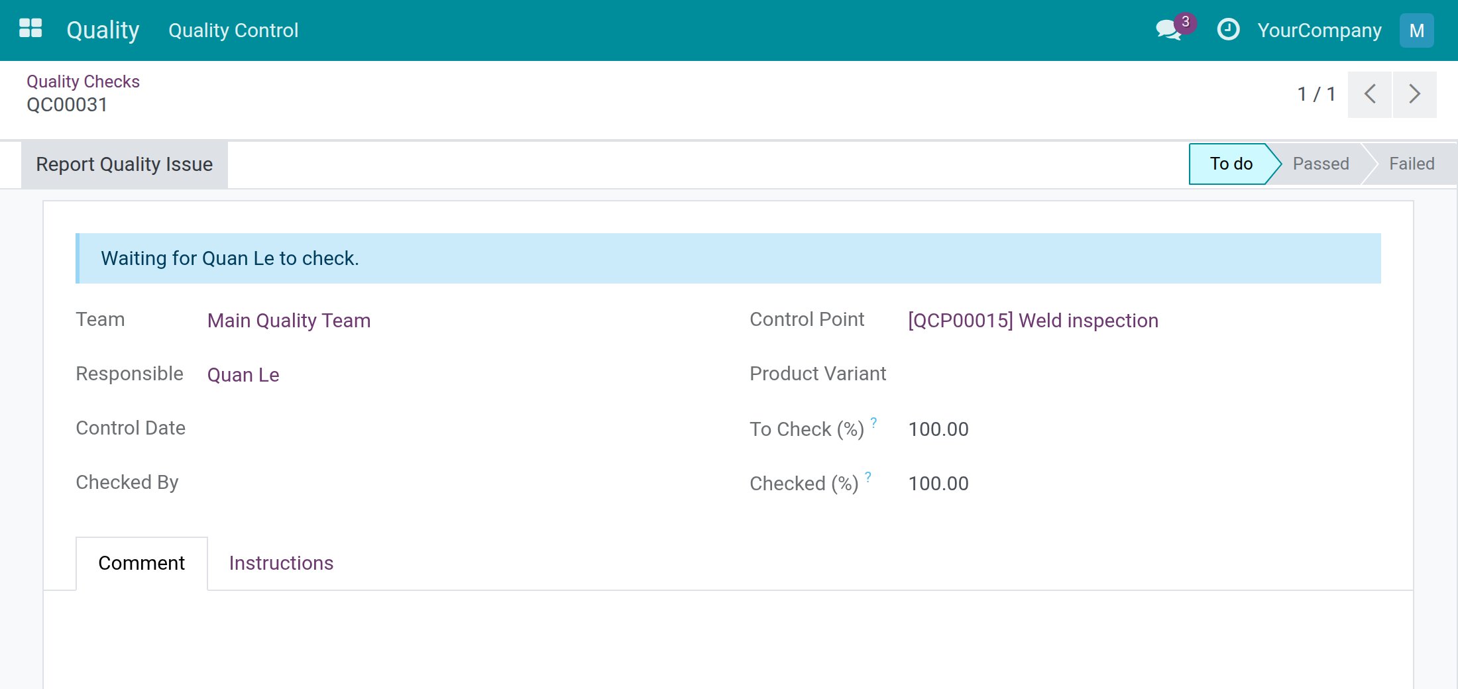Go back to Quality Checks breadcrumb
Viewport: 1458px width, 689px height.
[x=83, y=81]
